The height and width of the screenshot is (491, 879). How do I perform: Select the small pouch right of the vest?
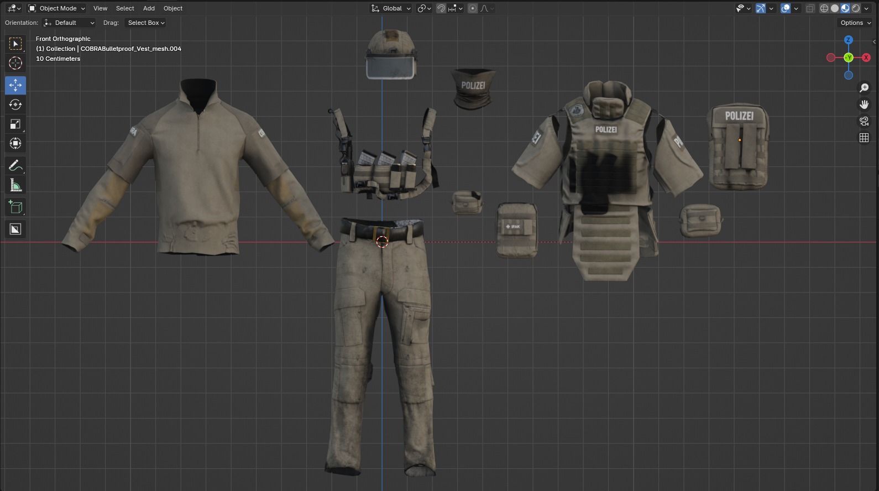click(x=700, y=220)
